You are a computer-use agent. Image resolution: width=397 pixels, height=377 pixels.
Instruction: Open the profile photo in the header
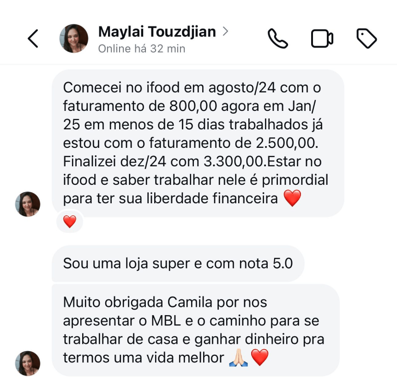click(74, 39)
